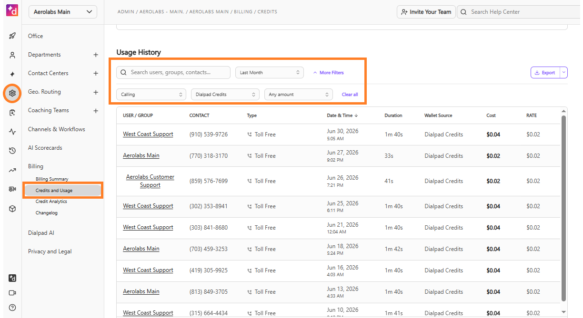Click the 1m 42s duration cell

[394, 249]
